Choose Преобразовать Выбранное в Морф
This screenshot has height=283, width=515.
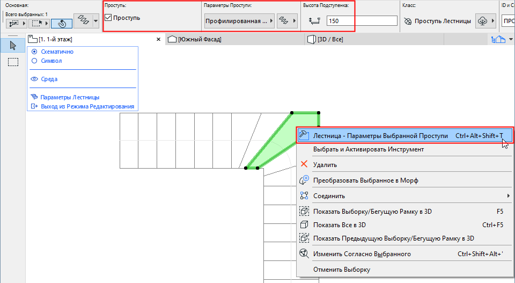click(x=404, y=180)
